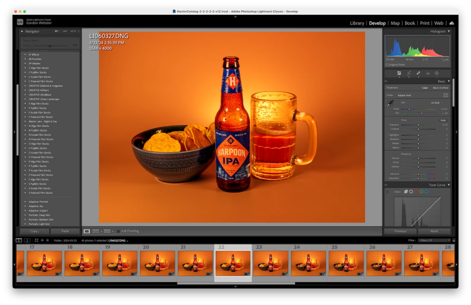Set Treatment to Color

(x=425, y=88)
